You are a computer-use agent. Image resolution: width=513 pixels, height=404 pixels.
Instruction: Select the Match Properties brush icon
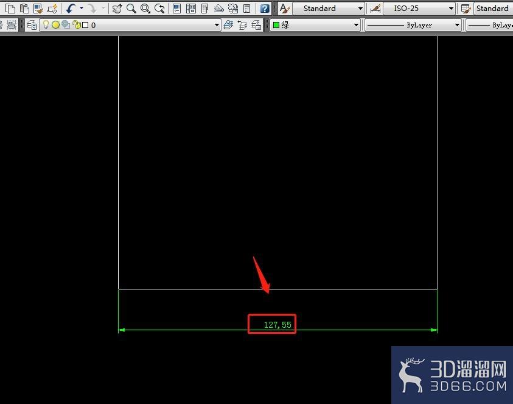38,8
